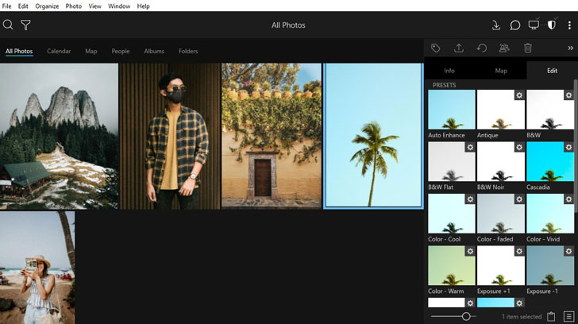Select the ivy-covered wall with door photo
The height and width of the screenshot is (324, 578).
pos(272,136)
